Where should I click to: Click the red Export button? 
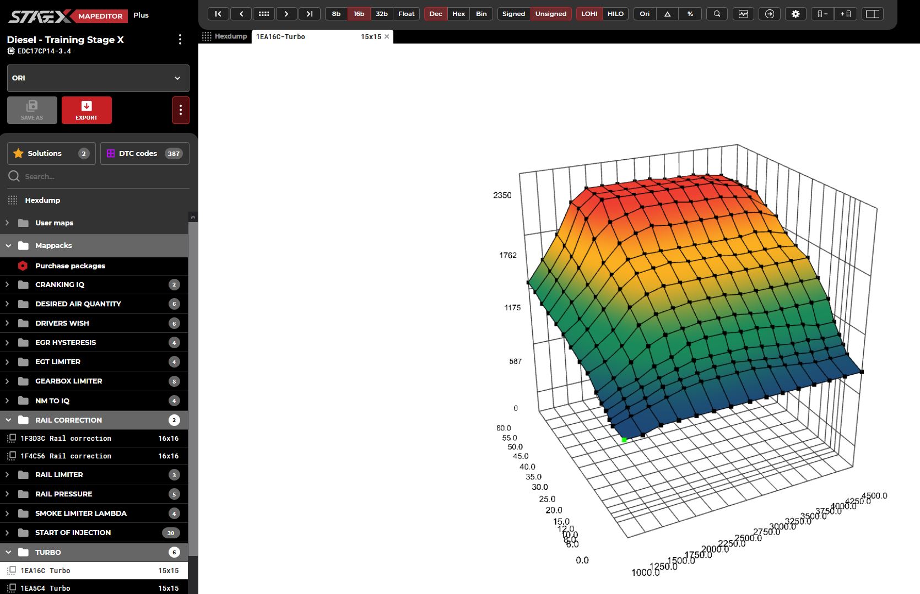(86, 110)
